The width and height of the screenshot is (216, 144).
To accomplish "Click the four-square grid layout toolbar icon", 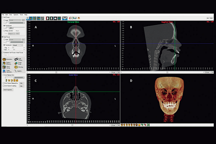I will [42, 18].
